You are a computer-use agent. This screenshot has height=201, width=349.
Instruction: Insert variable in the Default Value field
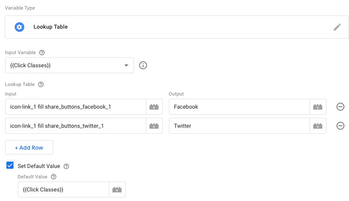tap(117, 189)
